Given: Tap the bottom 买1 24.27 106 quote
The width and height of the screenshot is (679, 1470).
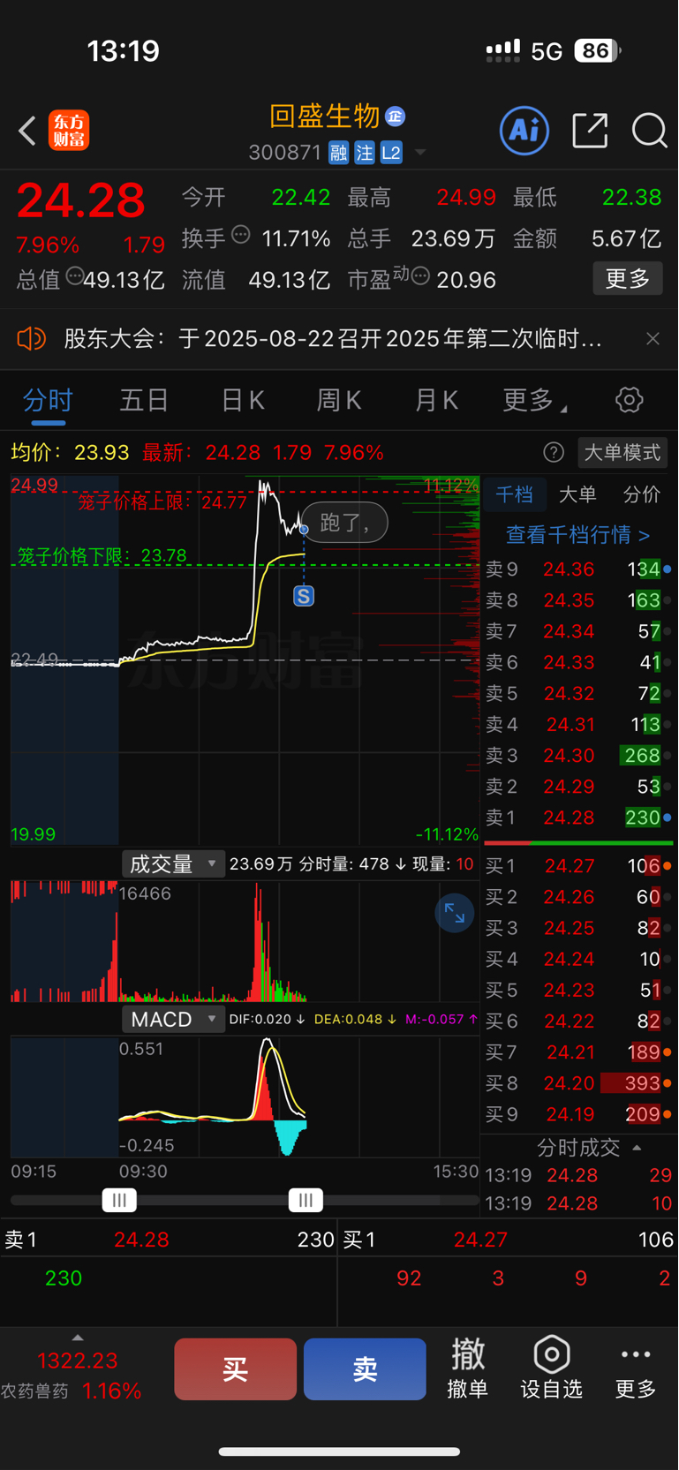Looking at the screenshot, I should tap(508, 1240).
